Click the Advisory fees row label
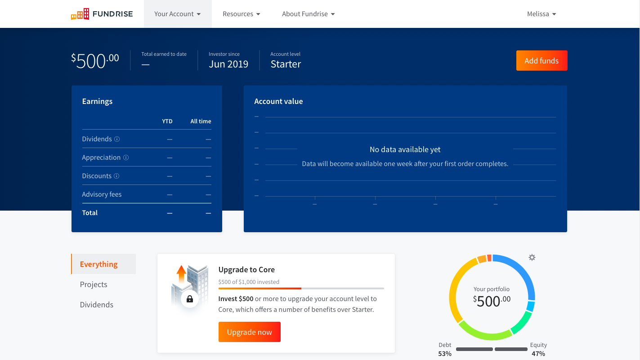Screen dimensions: 640x360 coord(102,194)
